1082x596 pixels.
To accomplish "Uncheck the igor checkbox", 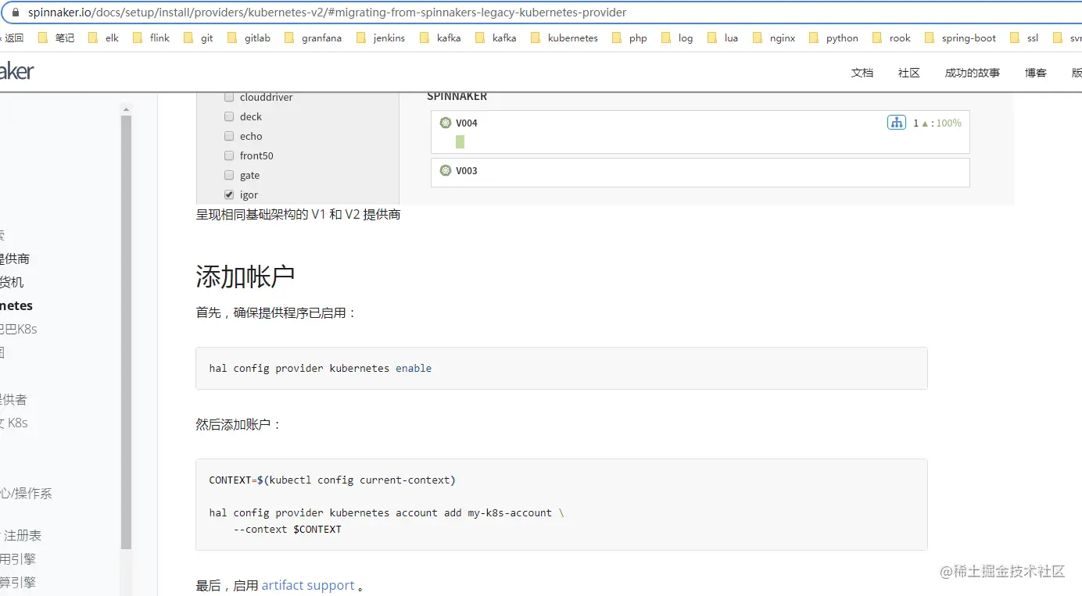I will point(229,195).
